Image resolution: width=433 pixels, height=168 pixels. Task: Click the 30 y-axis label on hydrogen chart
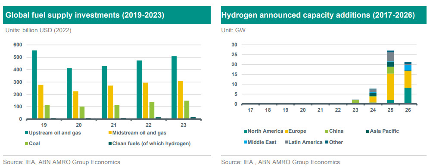[x=235, y=45]
